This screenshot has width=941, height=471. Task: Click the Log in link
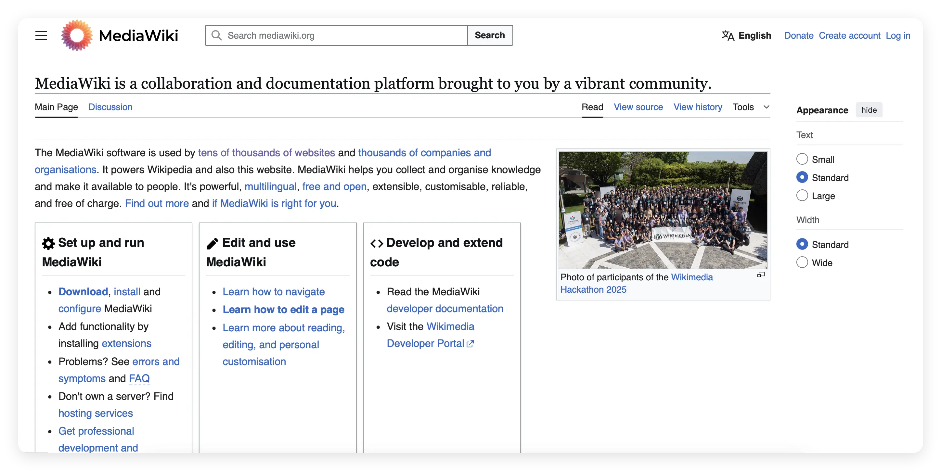point(898,35)
